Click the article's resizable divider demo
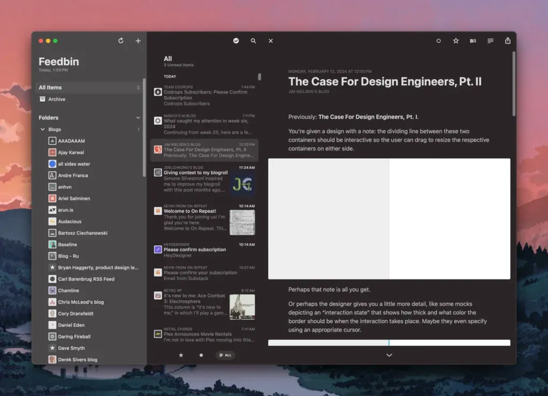 coord(389,219)
